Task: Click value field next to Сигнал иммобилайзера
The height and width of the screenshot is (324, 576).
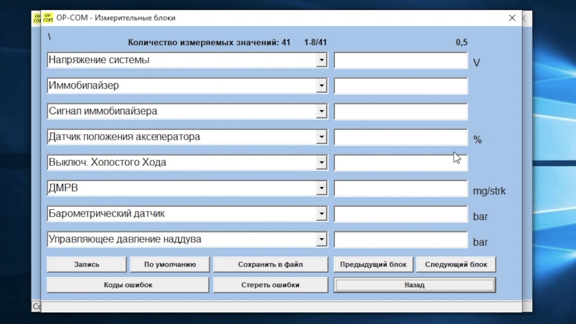Action: click(x=400, y=112)
